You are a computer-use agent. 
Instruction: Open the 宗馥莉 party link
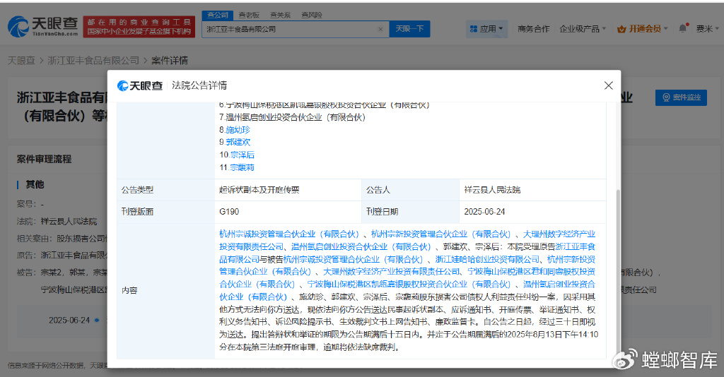pos(243,167)
